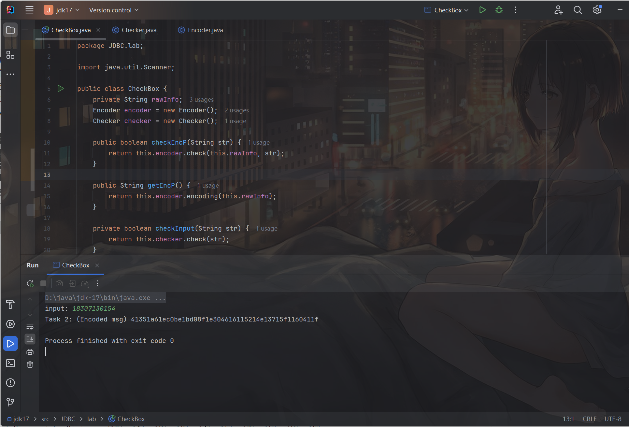Click the run gutter icon beside class CheckBox
The image size is (629, 427).
point(61,89)
